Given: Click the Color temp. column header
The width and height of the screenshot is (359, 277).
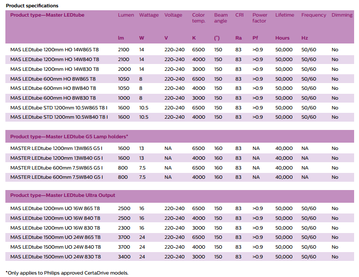Looking at the screenshot, I should point(199,18).
